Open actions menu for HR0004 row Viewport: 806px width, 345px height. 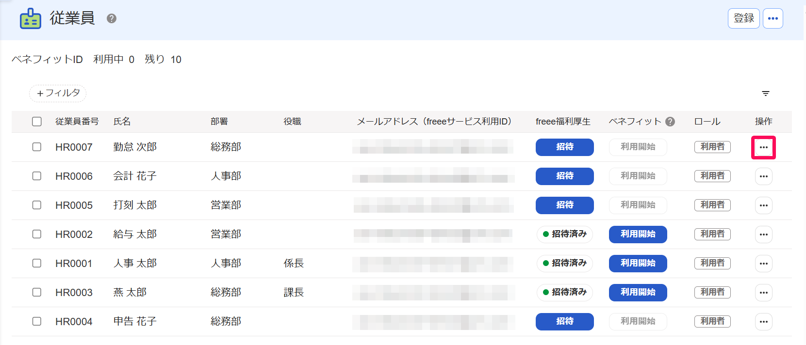(x=763, y=322)
